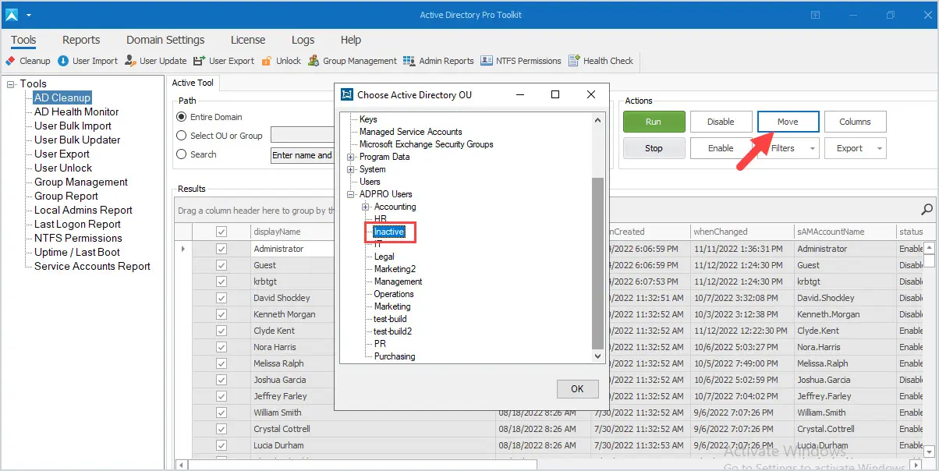Open User Bulk Import in sidebar
Screen dimensions: 939x471
[x=73, y=126]
